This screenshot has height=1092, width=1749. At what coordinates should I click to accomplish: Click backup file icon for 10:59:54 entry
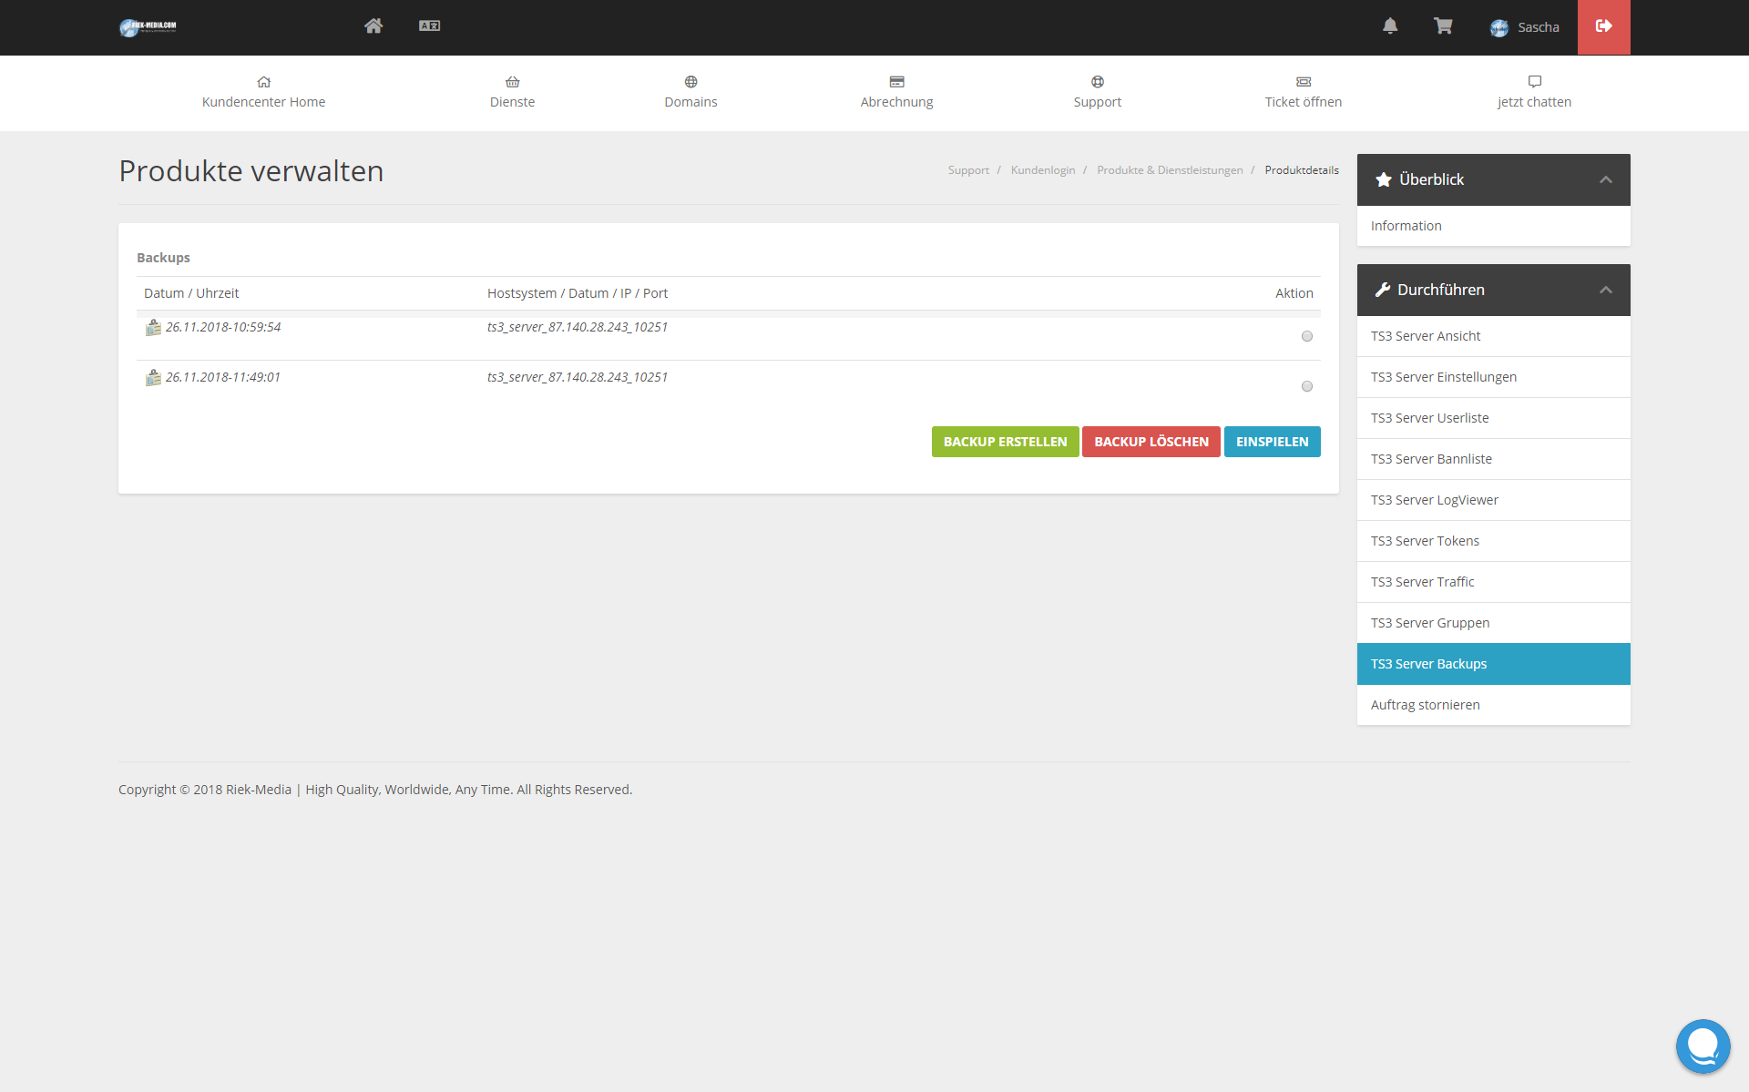[153, 328]
